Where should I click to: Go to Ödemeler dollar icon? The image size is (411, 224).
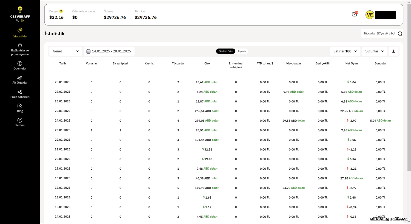[20, 63]
